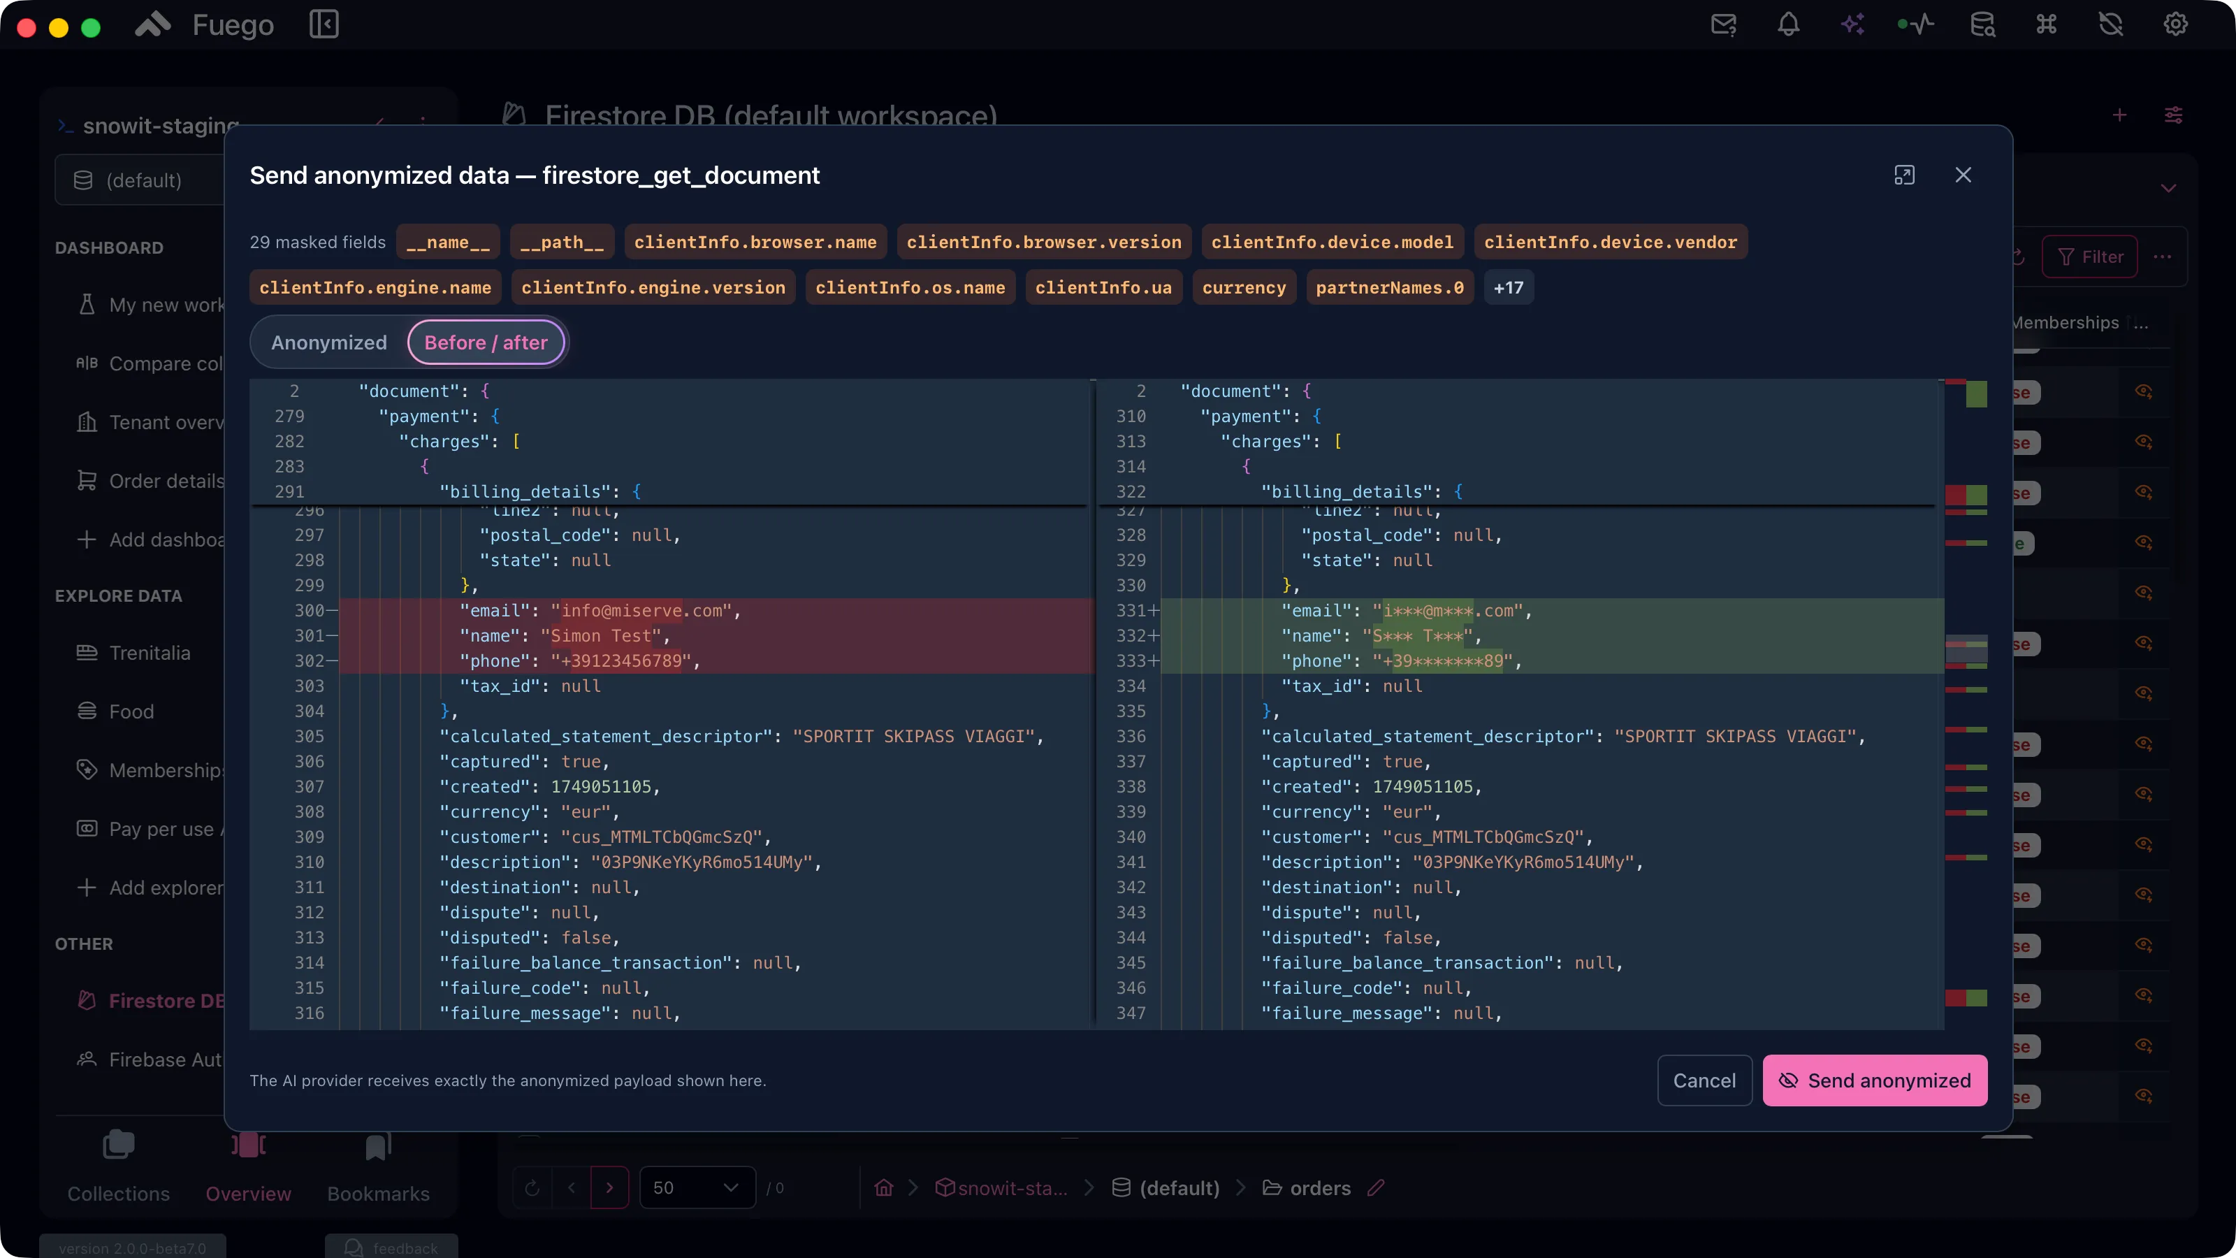Expand the chevron dropdown at top right panel

tap(2168, 189)
